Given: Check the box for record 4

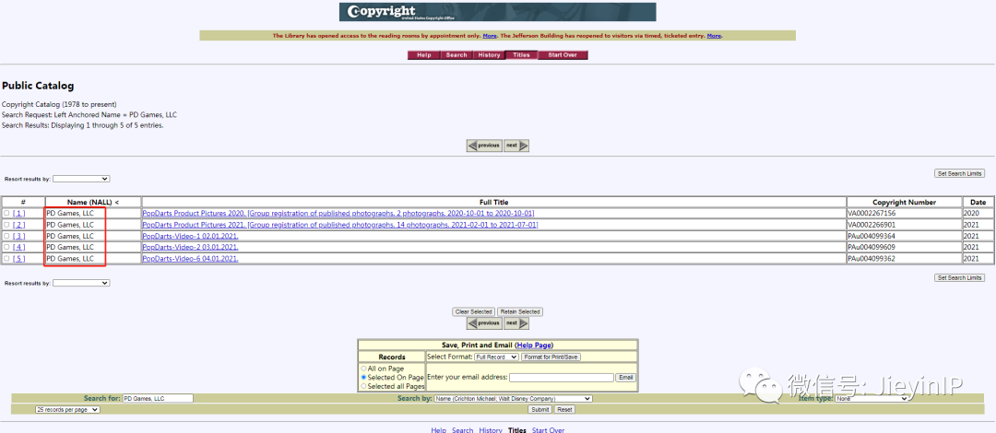Looking at the screenshot, I should (x=6, y=247).
